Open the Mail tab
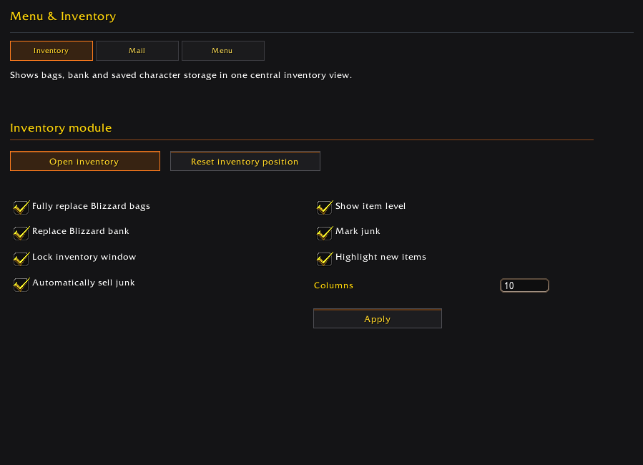643x465 pixels. coord(137,51)
